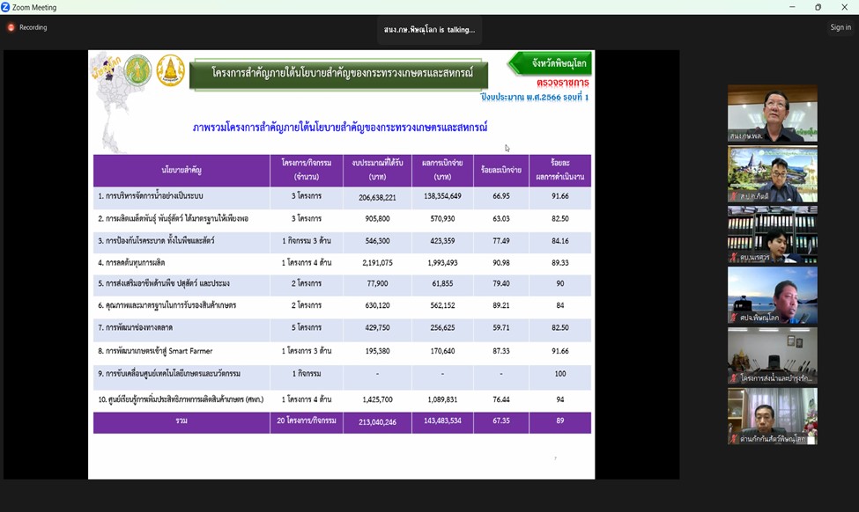Click budget value 195,380
The width and height of the screenshot is (859, 512).
[377, 351]
